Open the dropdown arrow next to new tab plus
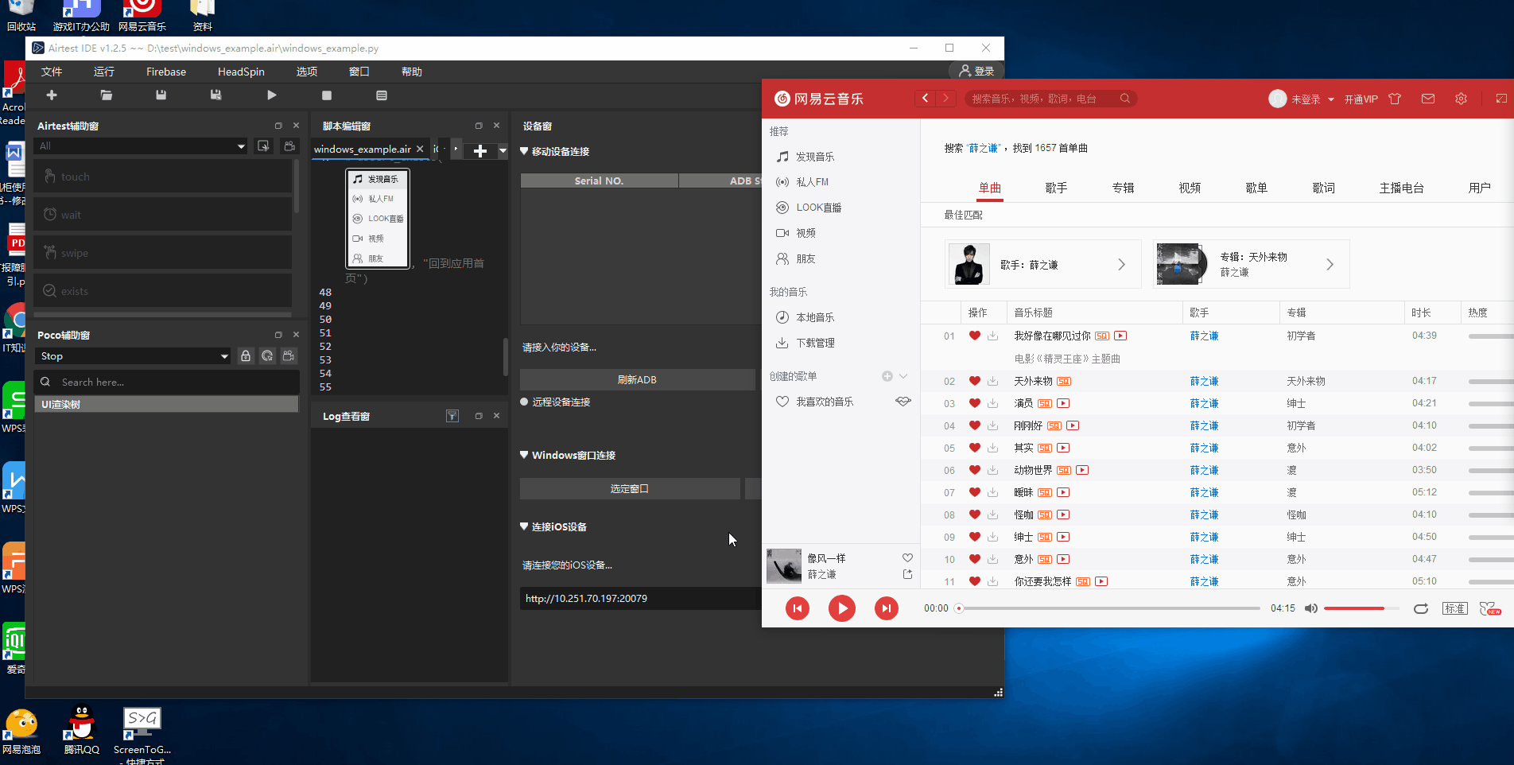1514x765 pixels. click(503, 150)
